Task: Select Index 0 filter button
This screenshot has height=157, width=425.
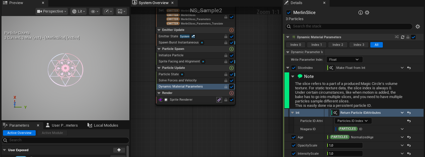Action: click(296, 45)
